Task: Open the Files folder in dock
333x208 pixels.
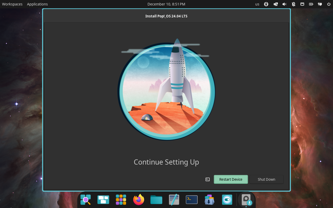Action: (156, 200)
